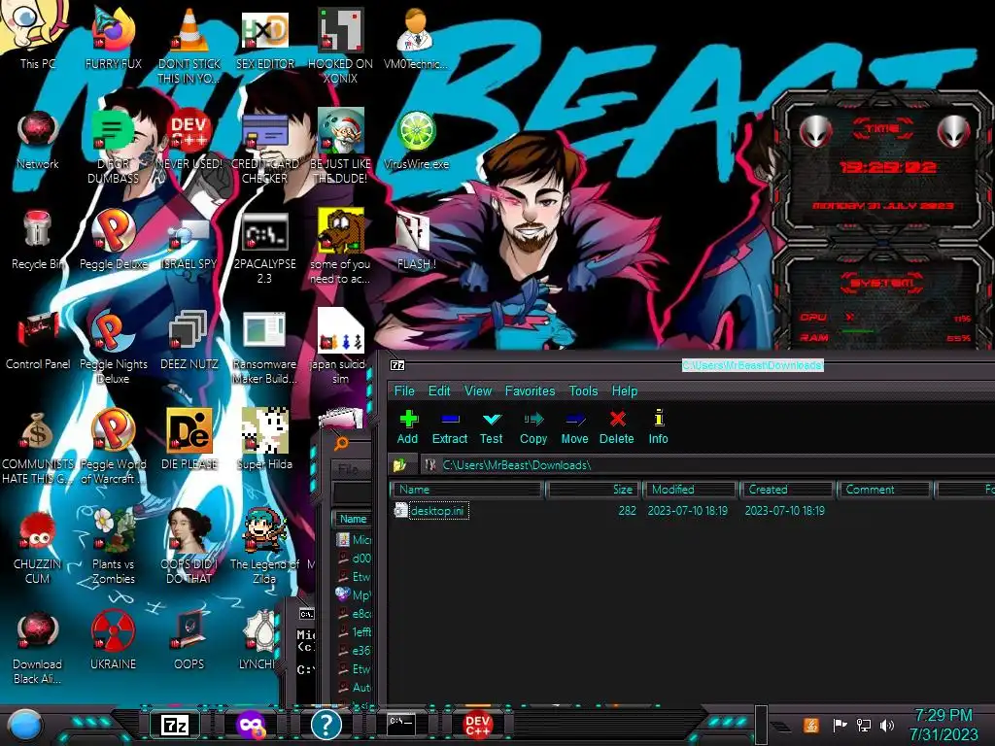The image size is (995, 746).
Task: Select the SEX EDITOR HxD icon
Action: 264,38
